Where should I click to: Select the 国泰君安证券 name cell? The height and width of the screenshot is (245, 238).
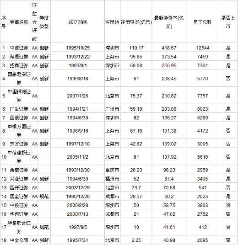(x=19, y=79)
